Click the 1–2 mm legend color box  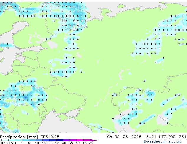coord(19,140)
